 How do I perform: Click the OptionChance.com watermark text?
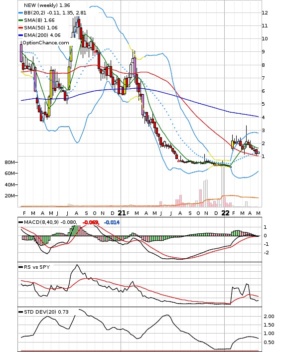tap(46, 43)
